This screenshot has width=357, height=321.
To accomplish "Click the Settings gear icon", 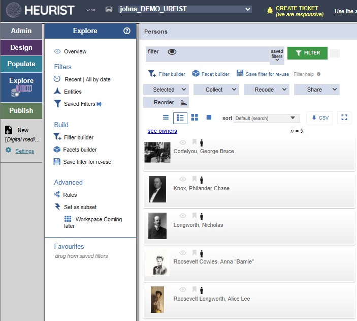I will point(9,150).
